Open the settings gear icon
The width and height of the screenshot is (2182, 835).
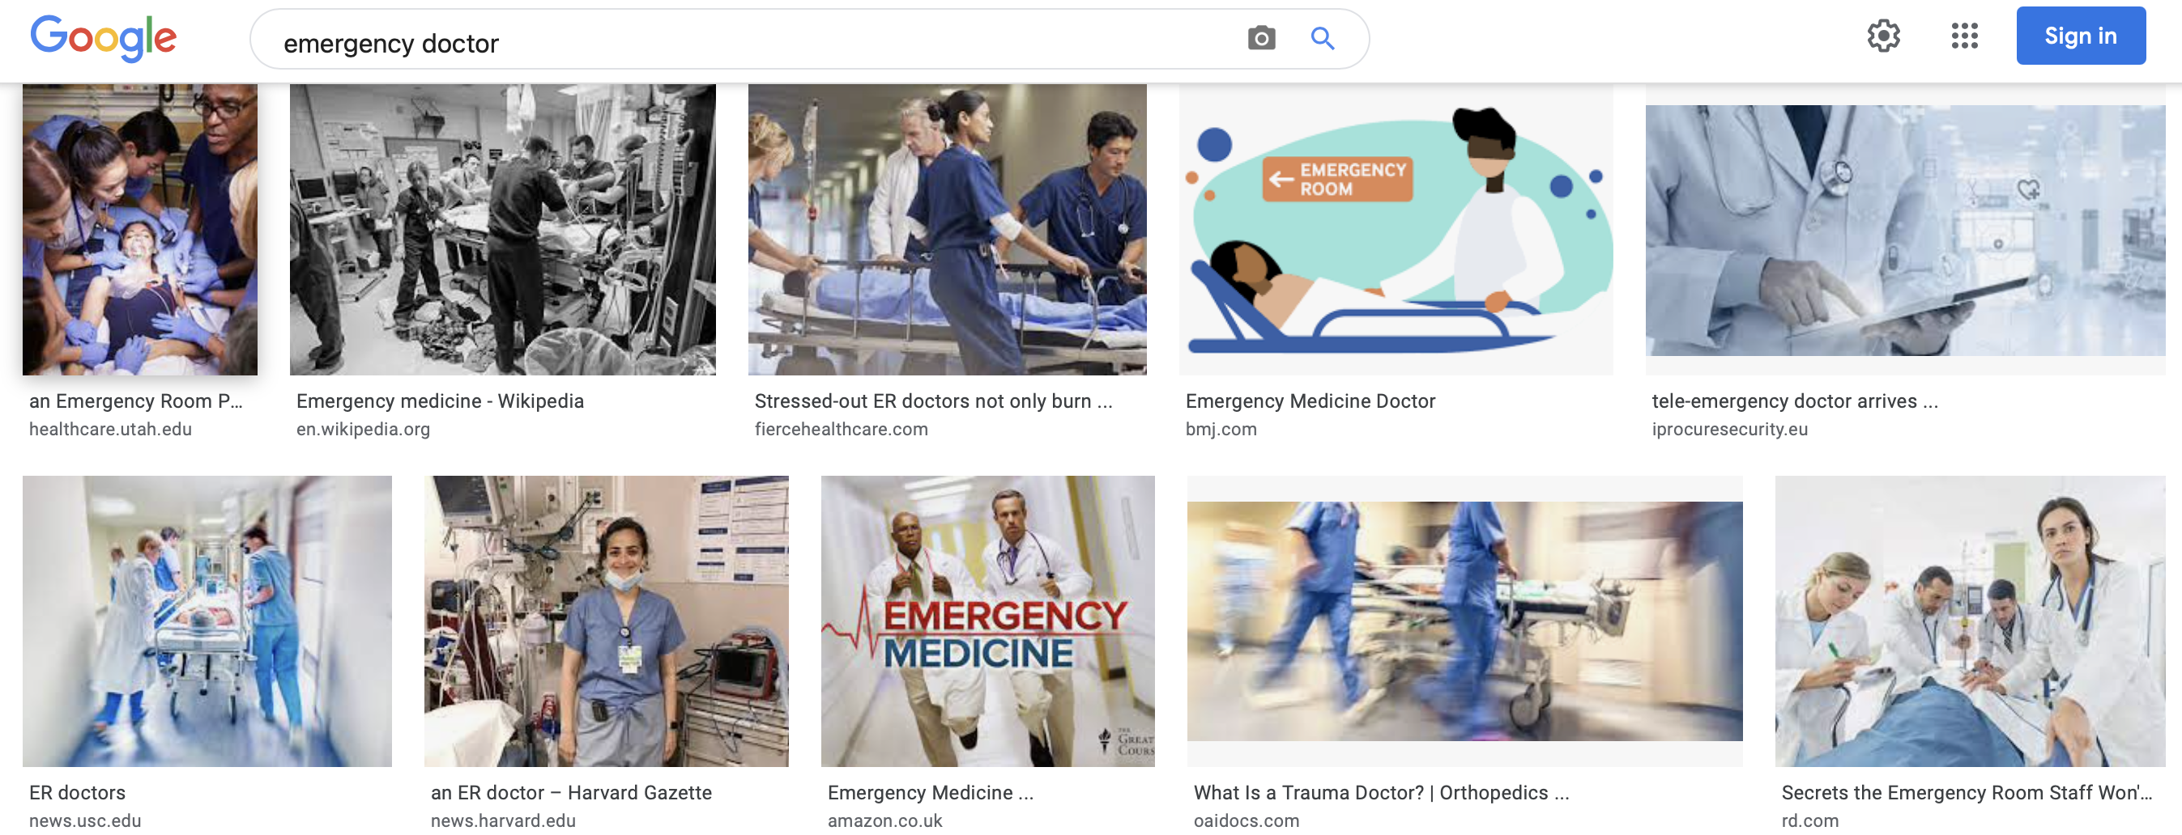pos(1883,36)
